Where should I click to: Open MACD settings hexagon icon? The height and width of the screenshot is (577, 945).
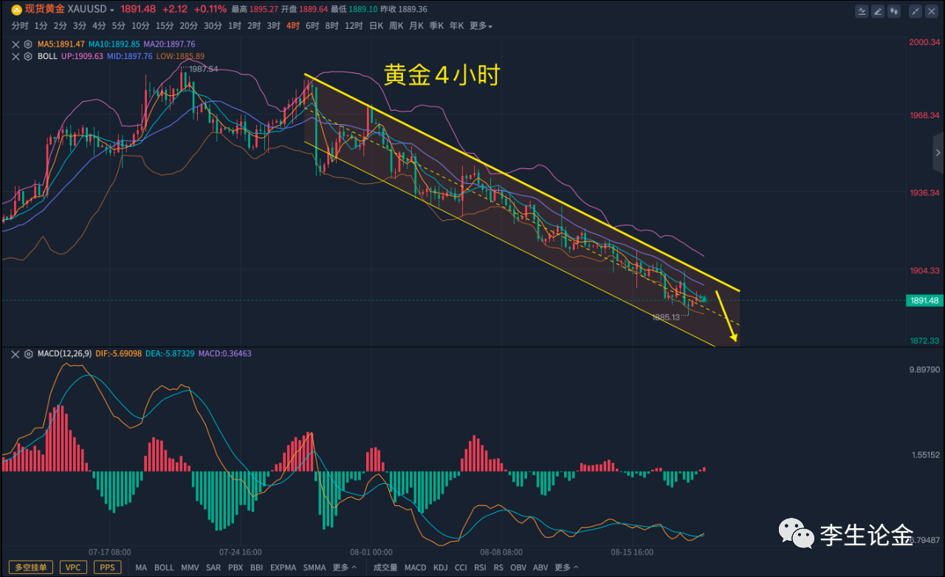click(28, 355)
